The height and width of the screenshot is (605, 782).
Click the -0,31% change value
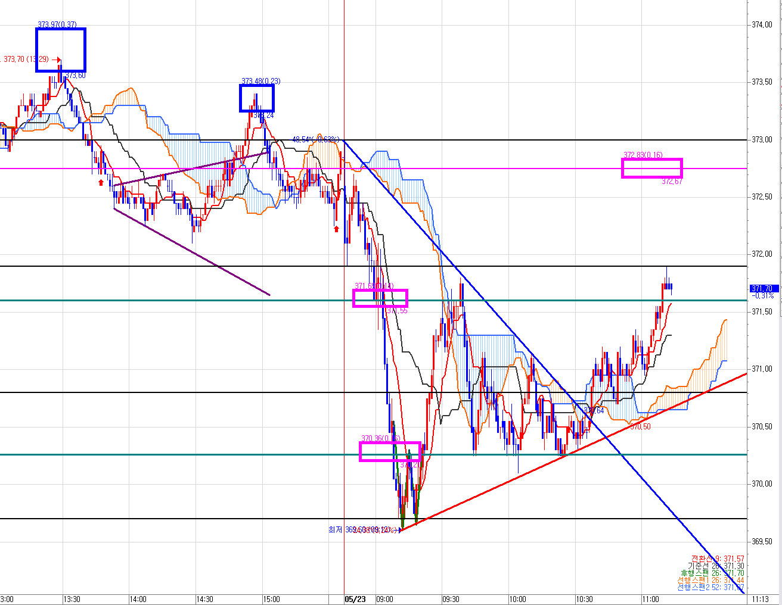pyautogui.click(x=763, y=295)
